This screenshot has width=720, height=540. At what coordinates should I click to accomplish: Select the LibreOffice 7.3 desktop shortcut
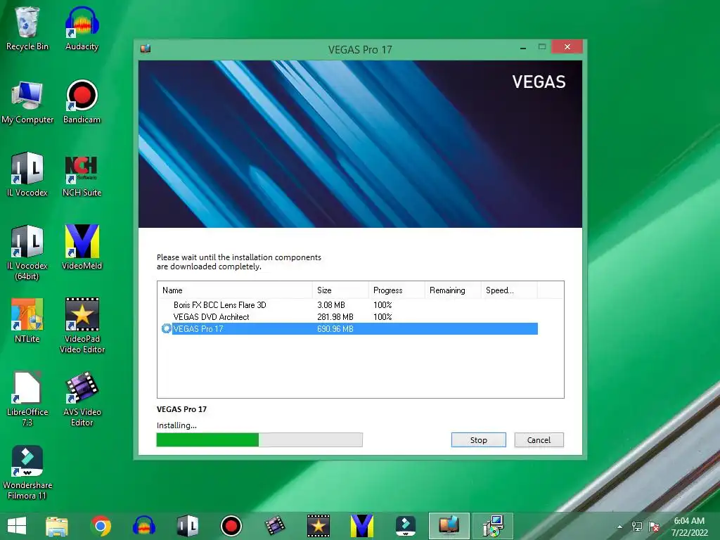[x=27, y=399]
